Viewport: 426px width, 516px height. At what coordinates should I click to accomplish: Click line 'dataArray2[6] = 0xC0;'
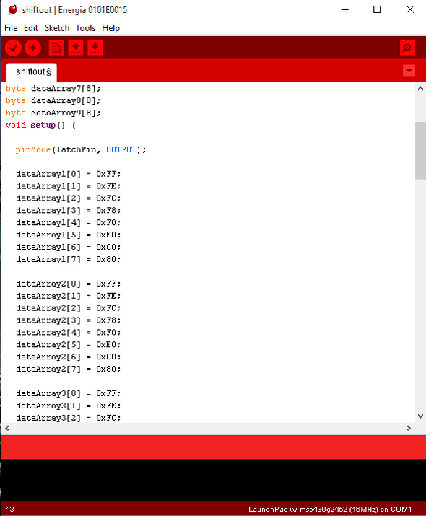coord(69,357)
